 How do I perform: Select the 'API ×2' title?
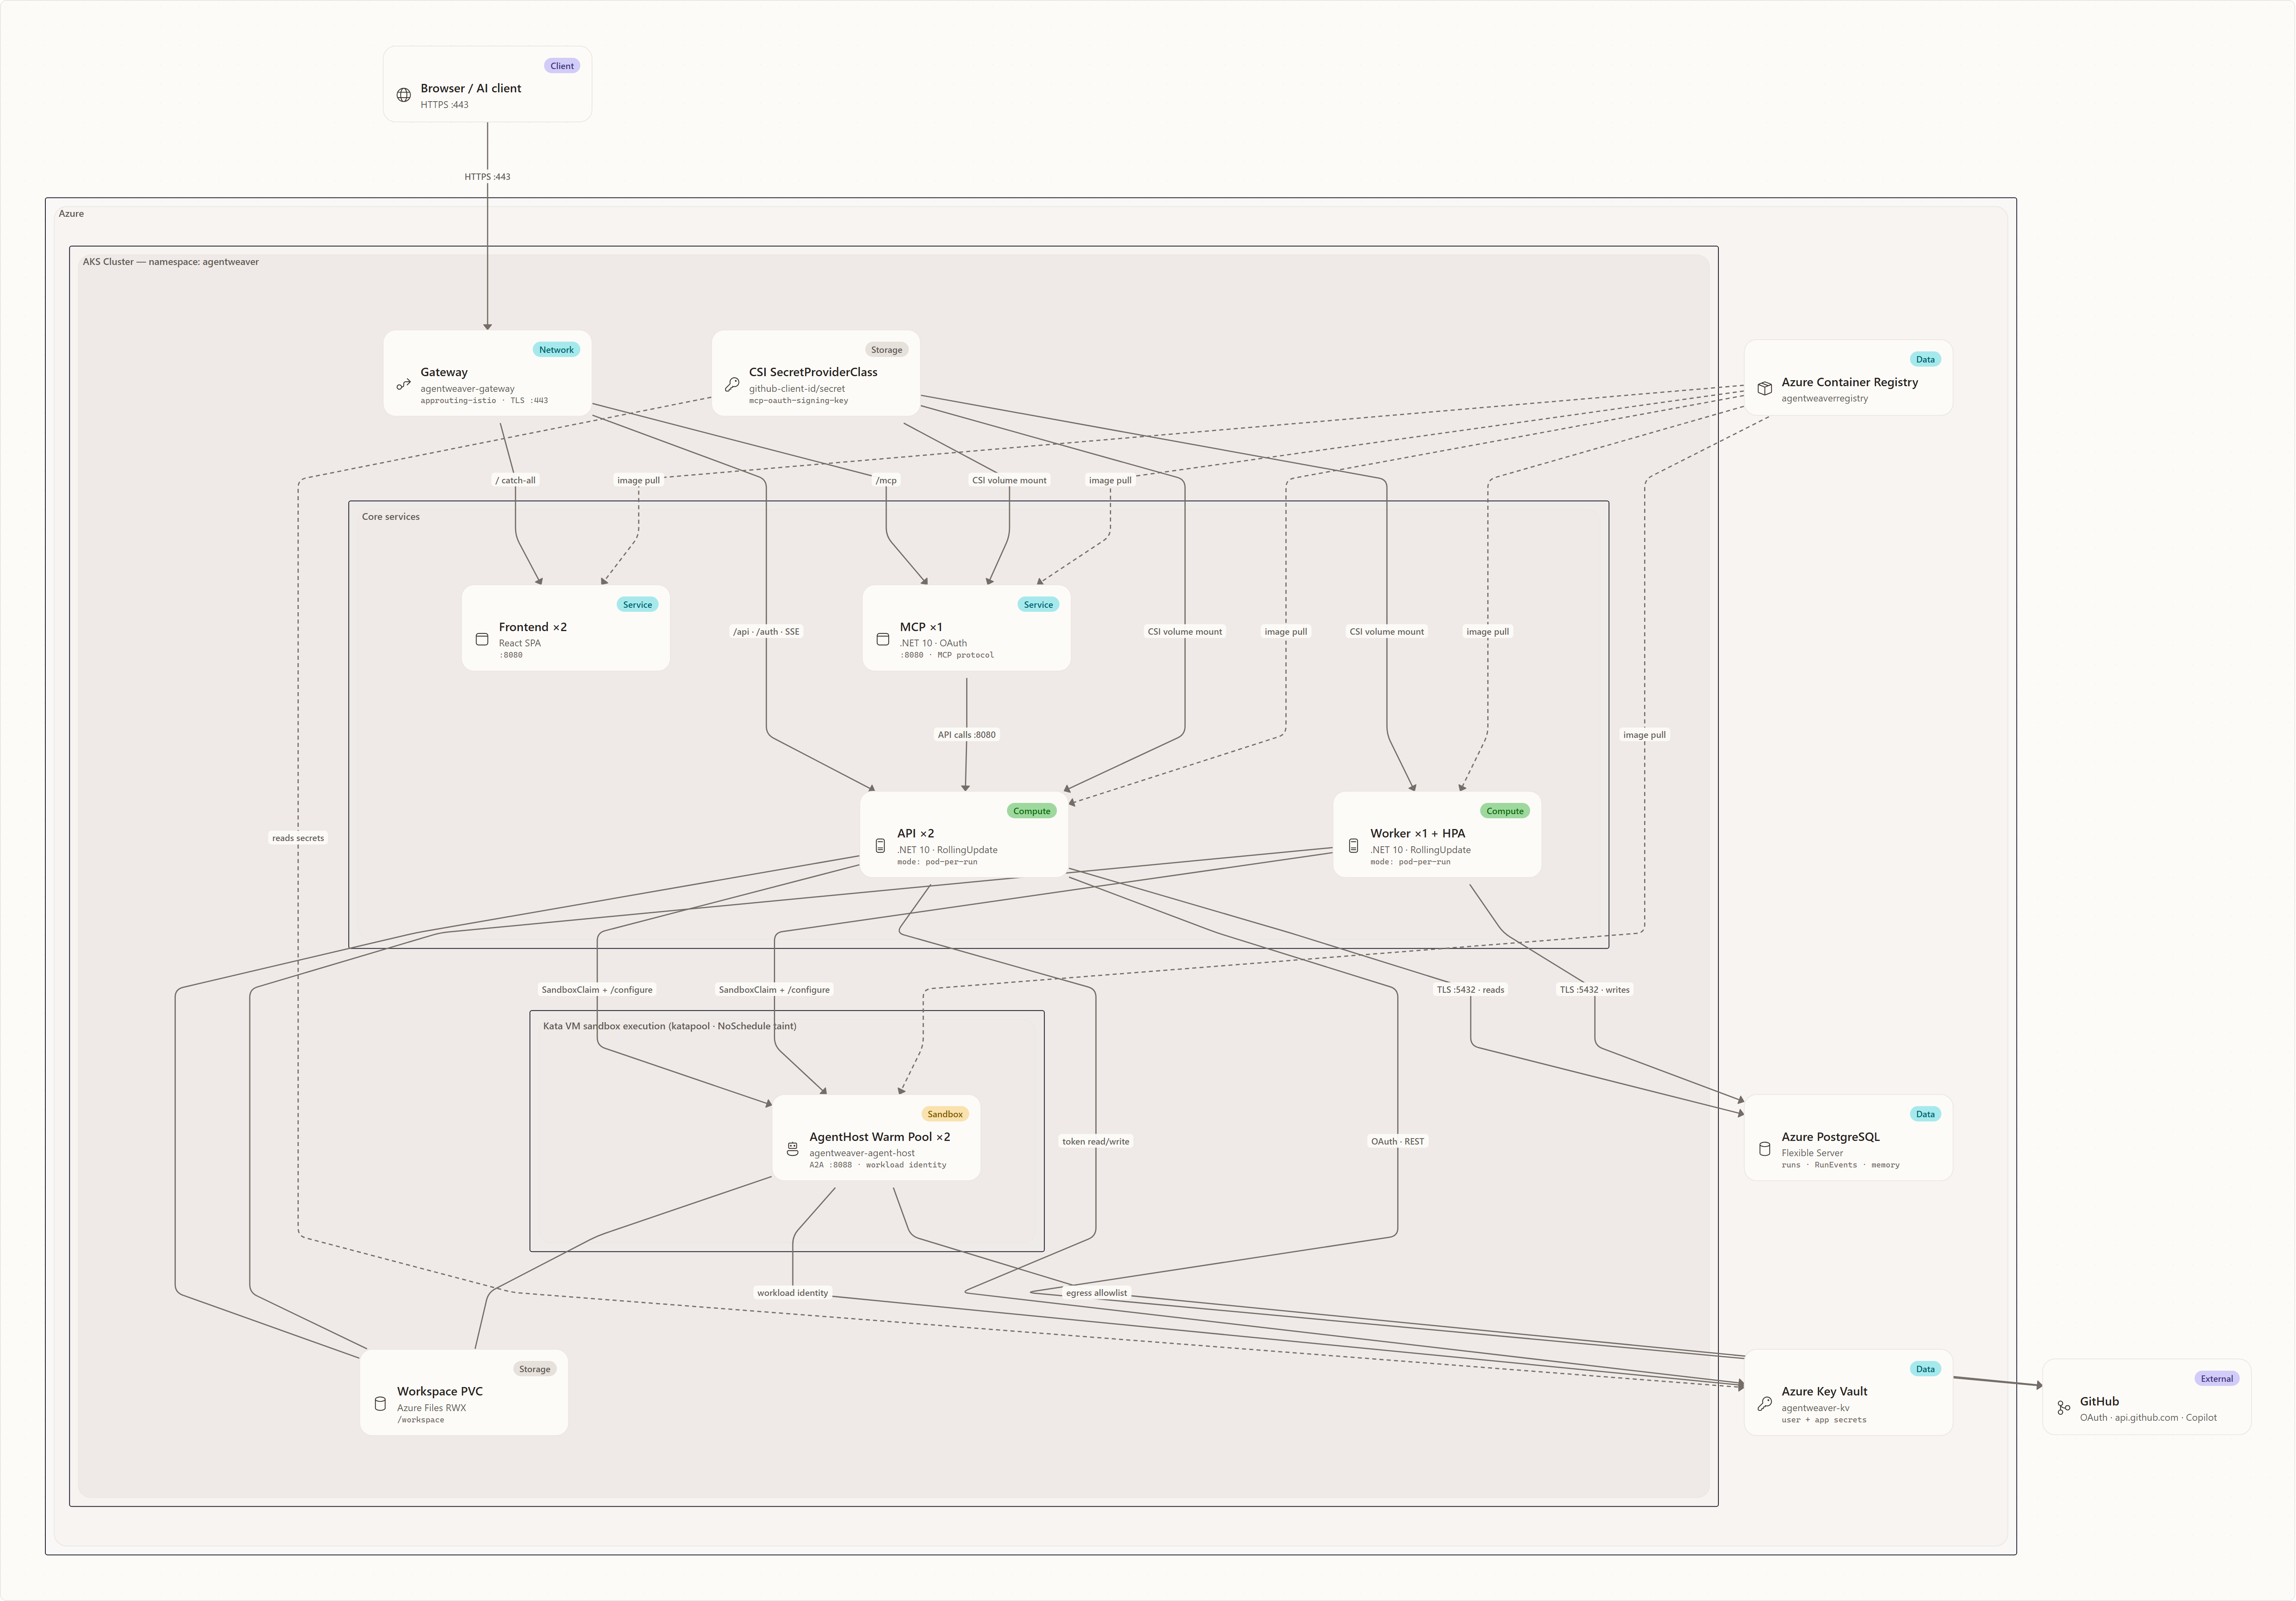[916, 833]
